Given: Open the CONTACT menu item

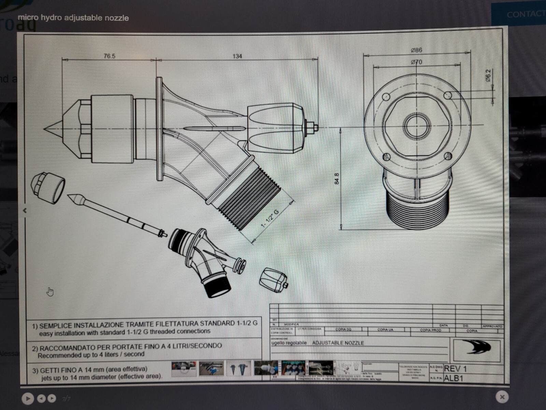Looking at the screenshot, I should (x=525, y=14).
